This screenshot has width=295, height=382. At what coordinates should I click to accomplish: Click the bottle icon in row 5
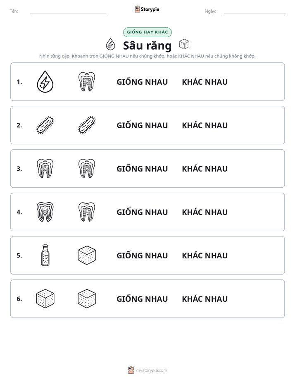click(45, 255)
